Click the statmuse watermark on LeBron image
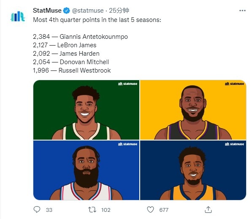Screen dimensions: 252x219 [234, 84]
